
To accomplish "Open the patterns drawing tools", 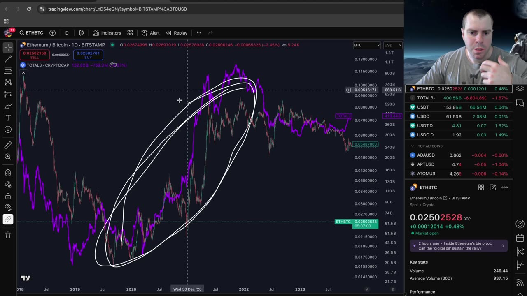I will 8,83.
